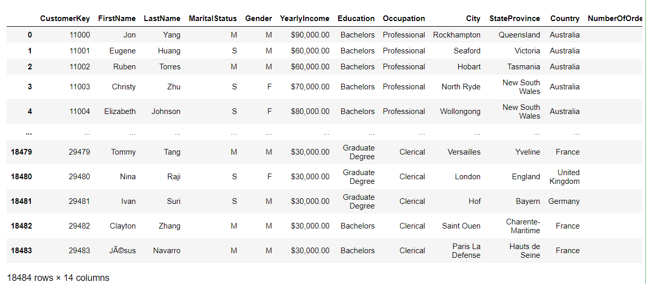651x284 pixels.
Task: Click the United Kingdom country cell
Action: (x=564, y=177)
